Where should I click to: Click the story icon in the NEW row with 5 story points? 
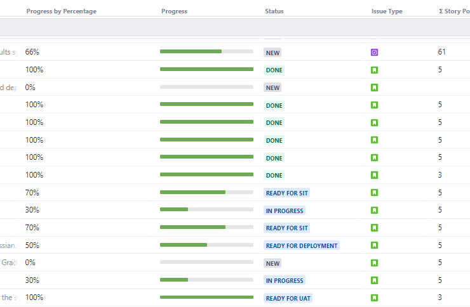tap(374, 263)
